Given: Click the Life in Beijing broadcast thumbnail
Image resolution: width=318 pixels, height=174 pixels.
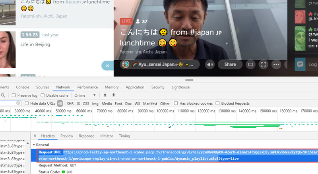Looking at the screenshot, I should tap(8, 50).
